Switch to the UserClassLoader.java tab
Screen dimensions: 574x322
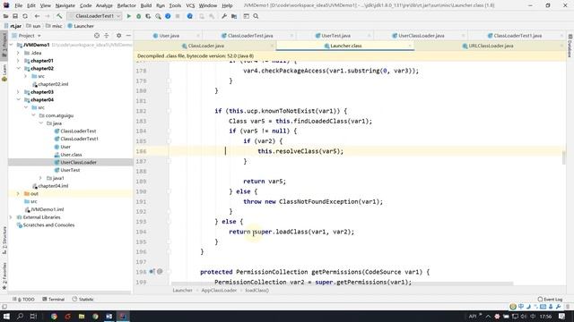click(x=421, y=36)
